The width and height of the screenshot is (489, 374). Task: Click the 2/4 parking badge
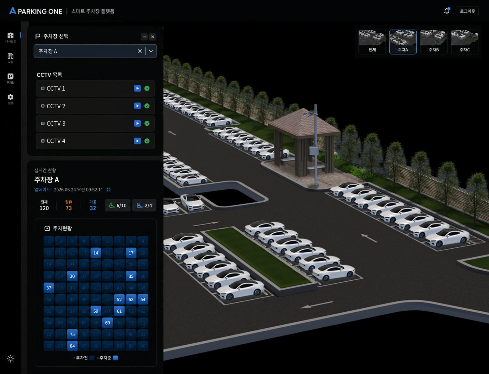point(144,205)
